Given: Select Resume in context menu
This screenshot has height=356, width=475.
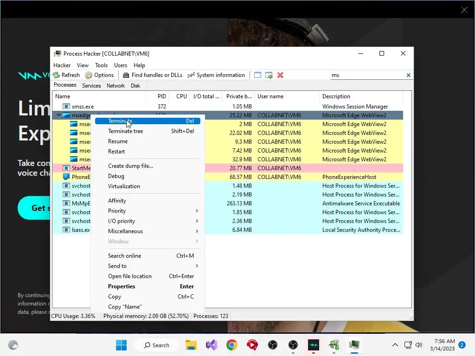Looking at the screenshot, I should coord(148,141).
